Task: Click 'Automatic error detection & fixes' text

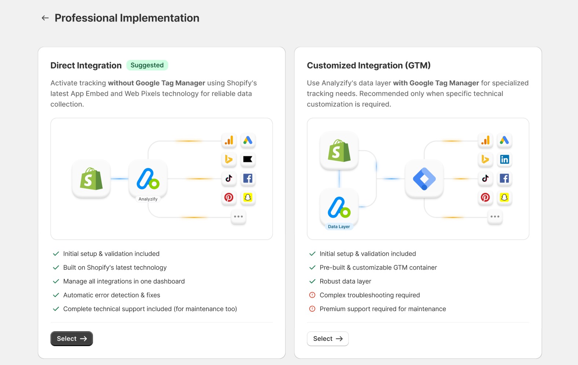Action: pyautogui.click(x=112, y=295)
